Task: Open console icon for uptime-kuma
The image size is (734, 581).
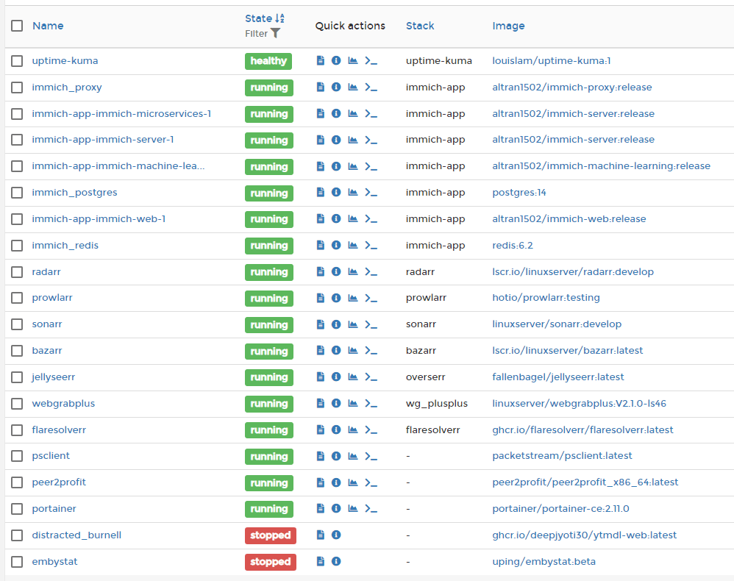Action: (371, 60)
